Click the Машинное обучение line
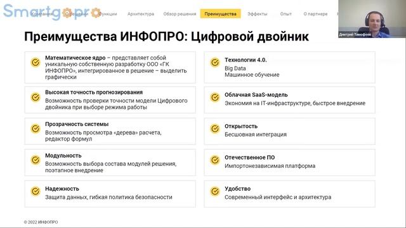Image resolution: width=406 pixels, height=228 pixels. 252,75
